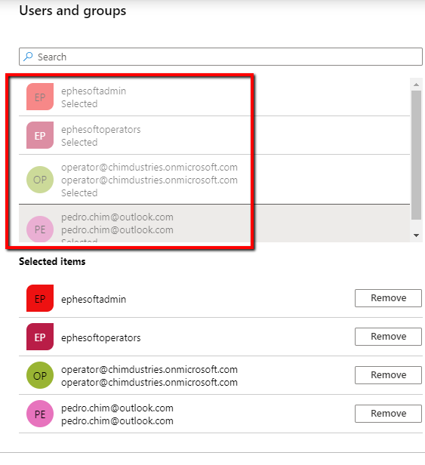Image resolution: width=425 pixels, height=465 pixels.
Task: Click pink PE avatar in Selected items
Action: (x=40, y=414)
